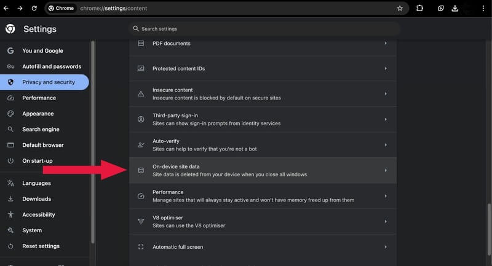This screenshot has width=492, height=266.
Task: Open Downloads settings in sidebar
Action: pyautogui.click(x=44, y=198)
